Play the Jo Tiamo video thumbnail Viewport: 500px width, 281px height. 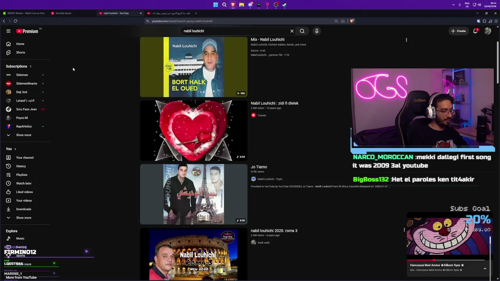(194, 194)
